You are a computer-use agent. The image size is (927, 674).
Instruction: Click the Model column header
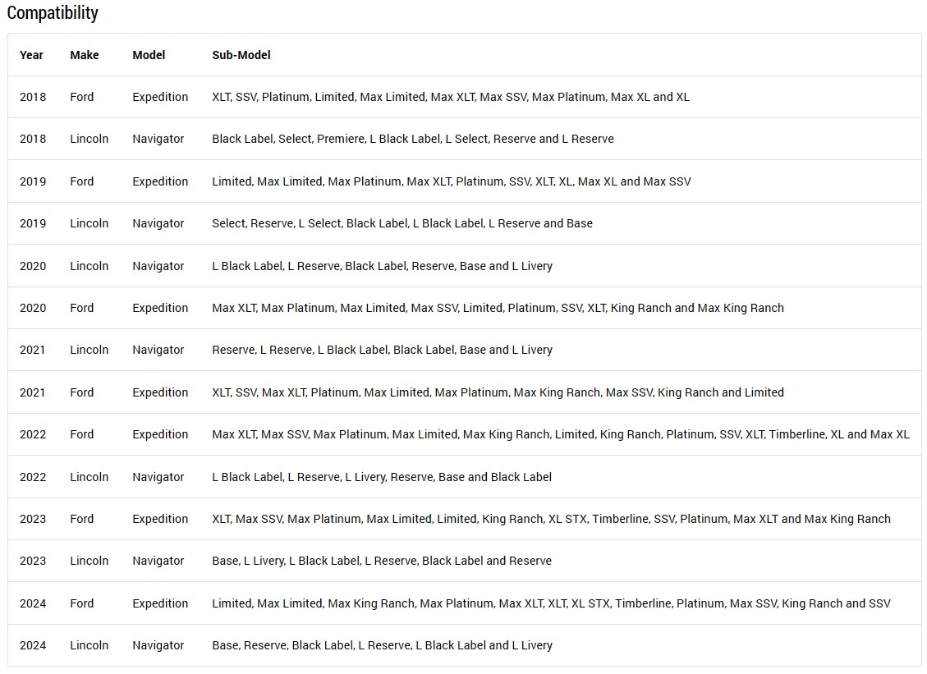pos(149,55)
